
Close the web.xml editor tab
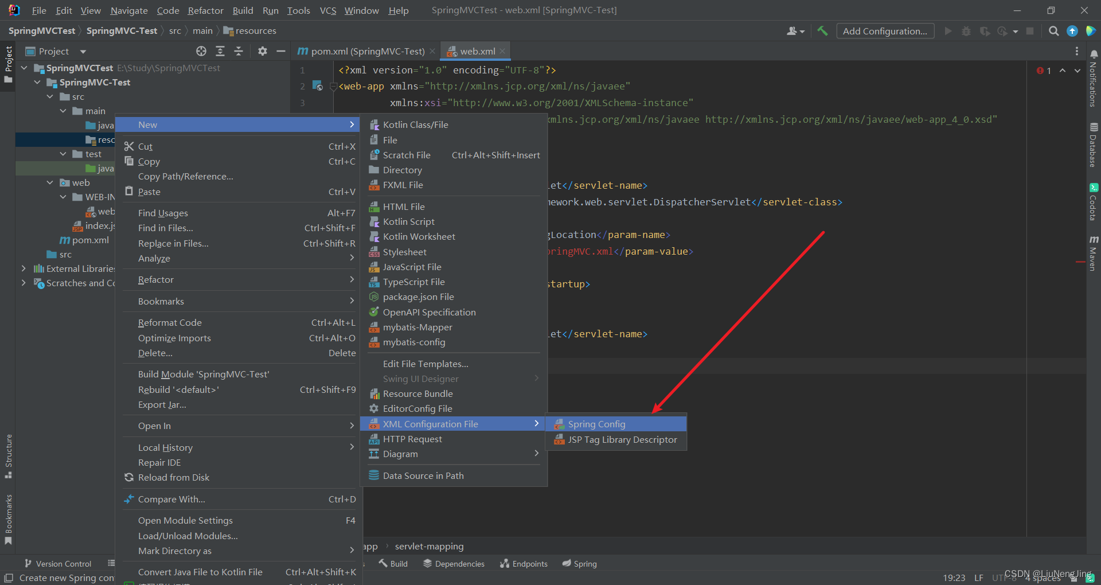502,52
